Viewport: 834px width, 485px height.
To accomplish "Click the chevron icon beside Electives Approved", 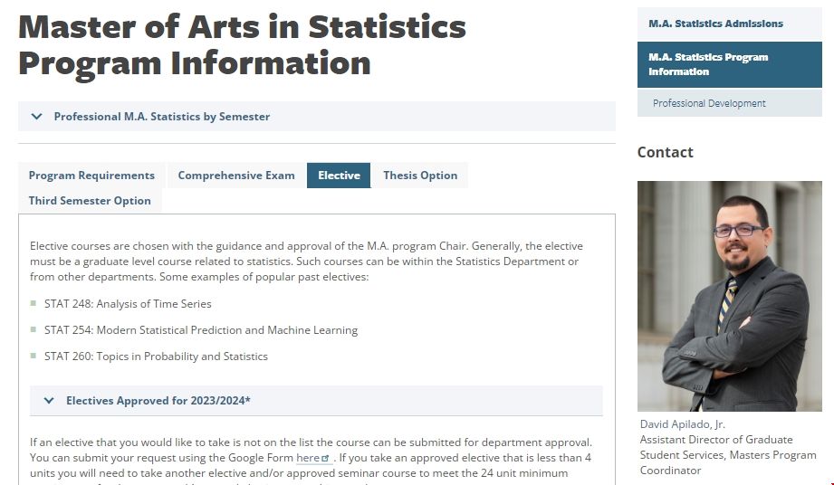I will [x=49, y=400].
